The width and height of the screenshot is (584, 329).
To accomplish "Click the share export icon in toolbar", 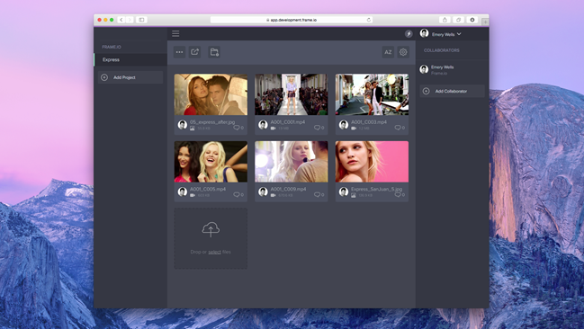I will 194,52.
